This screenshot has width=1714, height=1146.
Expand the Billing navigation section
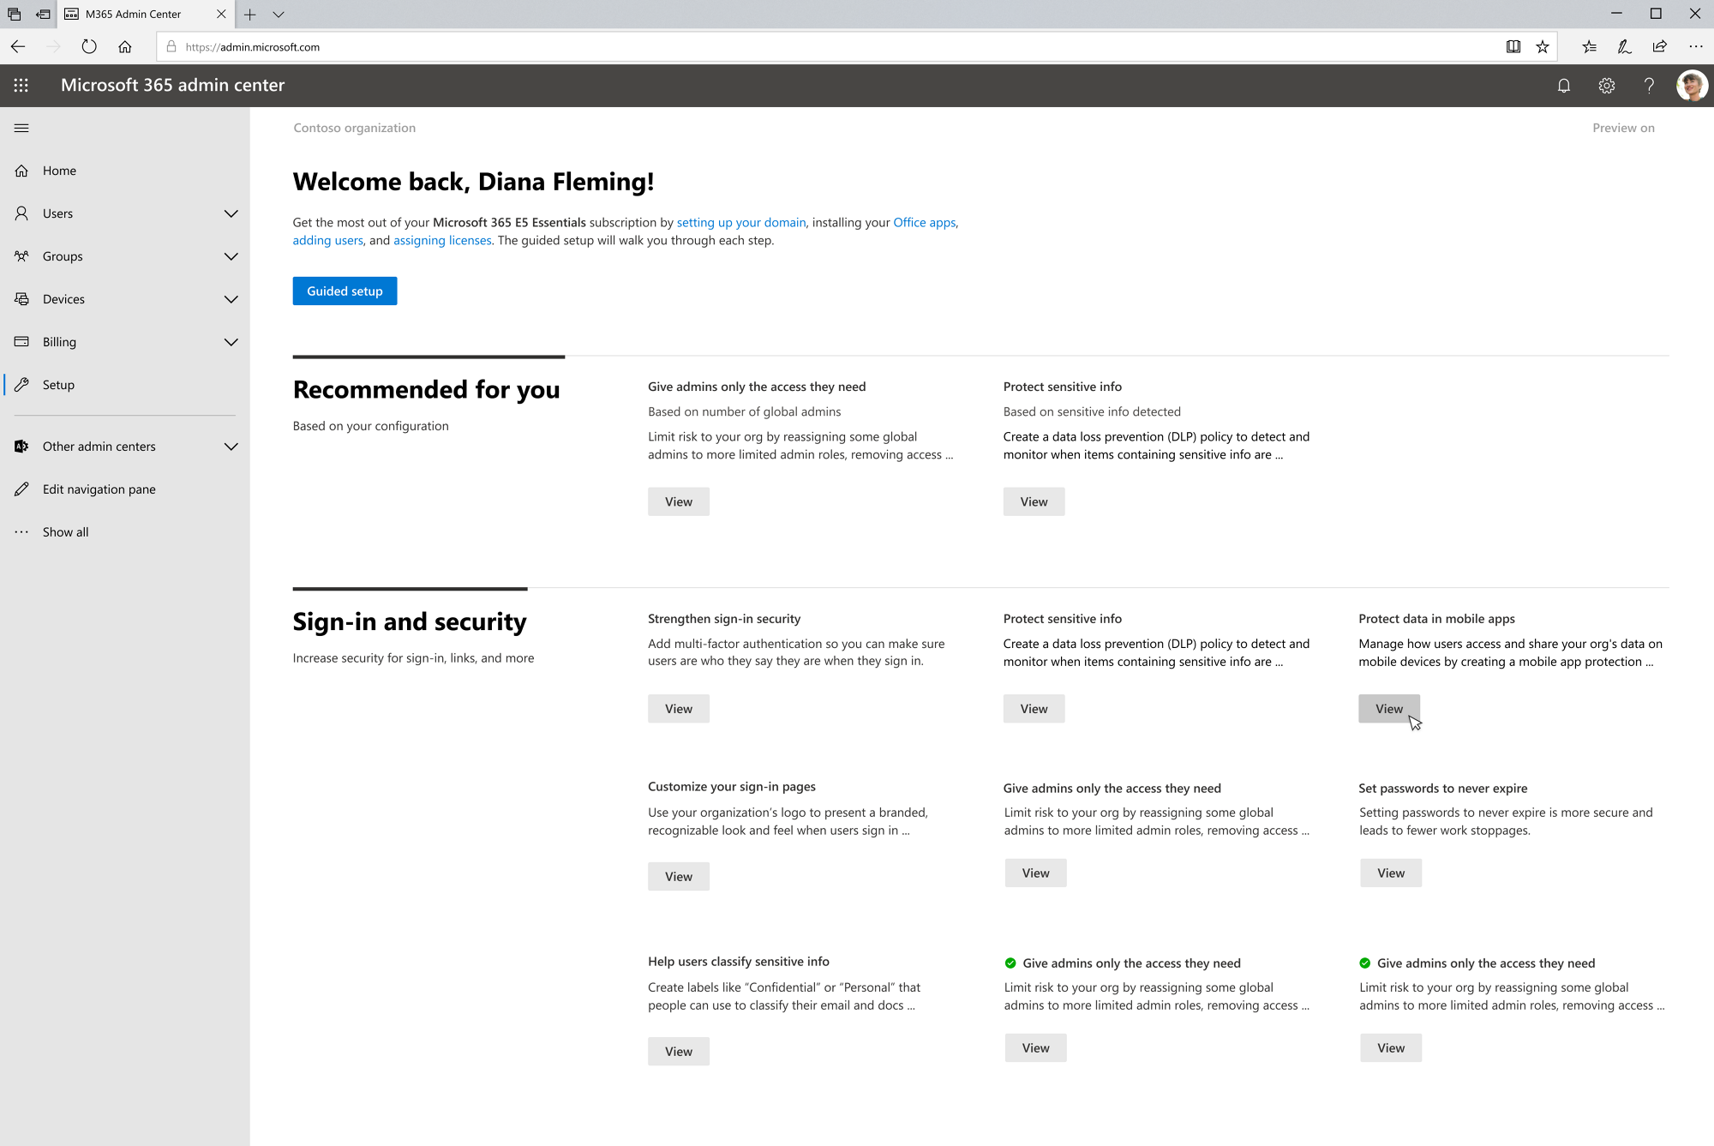pyautogui.click(x=231, y=342)
